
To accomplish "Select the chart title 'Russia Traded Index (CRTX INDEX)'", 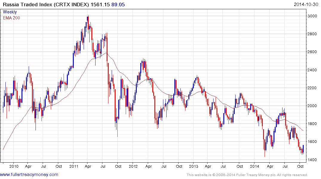I will click(x=46, y=4).
